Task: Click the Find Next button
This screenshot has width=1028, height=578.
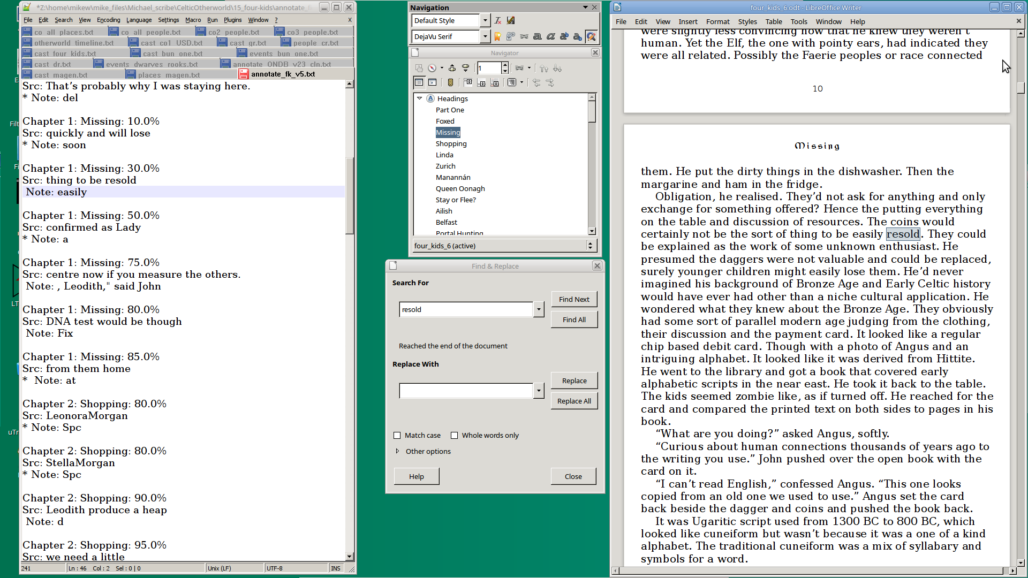Action: 574,299
